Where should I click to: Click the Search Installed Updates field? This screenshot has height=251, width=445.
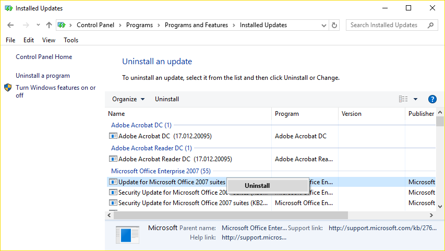point(386,25)
